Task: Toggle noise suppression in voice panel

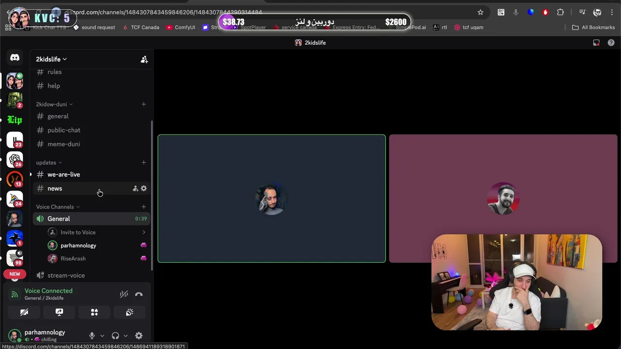Action: pos(124,294)
